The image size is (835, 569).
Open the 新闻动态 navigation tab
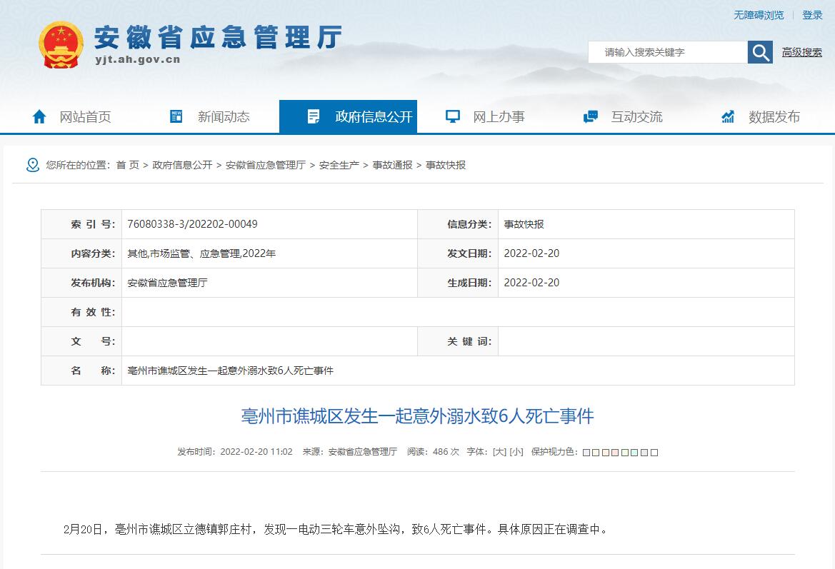(x=224, y=116)
